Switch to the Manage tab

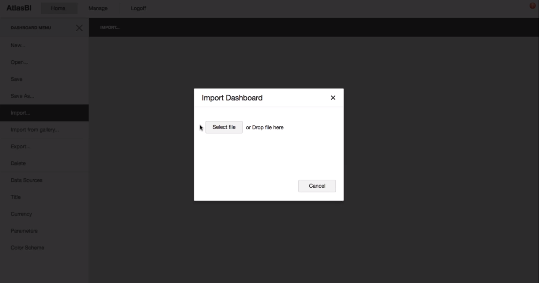(98, 8)
